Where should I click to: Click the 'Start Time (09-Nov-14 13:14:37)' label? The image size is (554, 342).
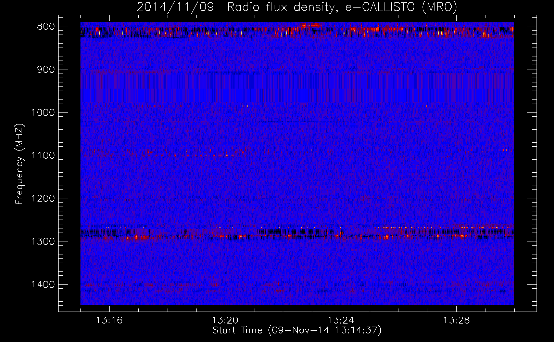tap(297, 330)
